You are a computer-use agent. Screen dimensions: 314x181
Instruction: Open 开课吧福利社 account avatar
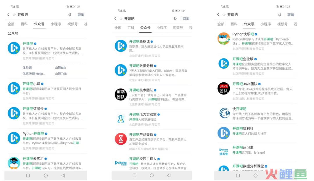pos(224,133)
